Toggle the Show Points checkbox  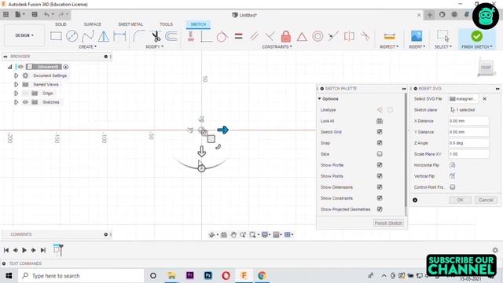[x=380, y=176]
